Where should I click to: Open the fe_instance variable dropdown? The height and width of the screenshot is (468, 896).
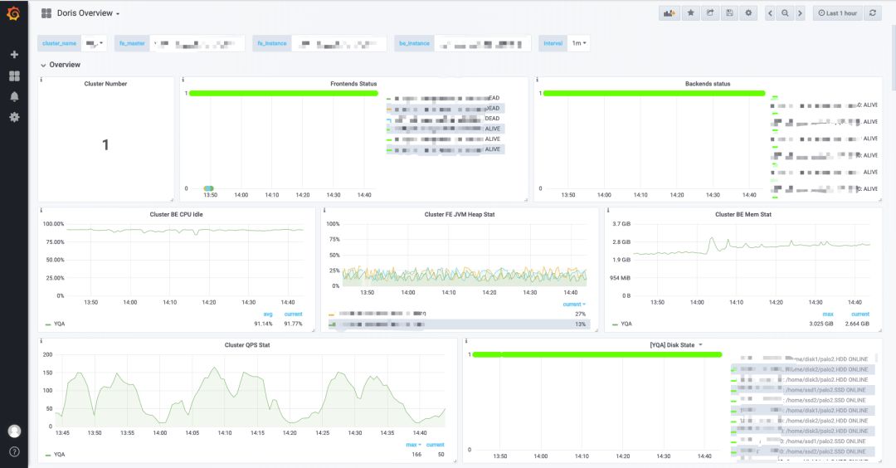click(338, 43)
